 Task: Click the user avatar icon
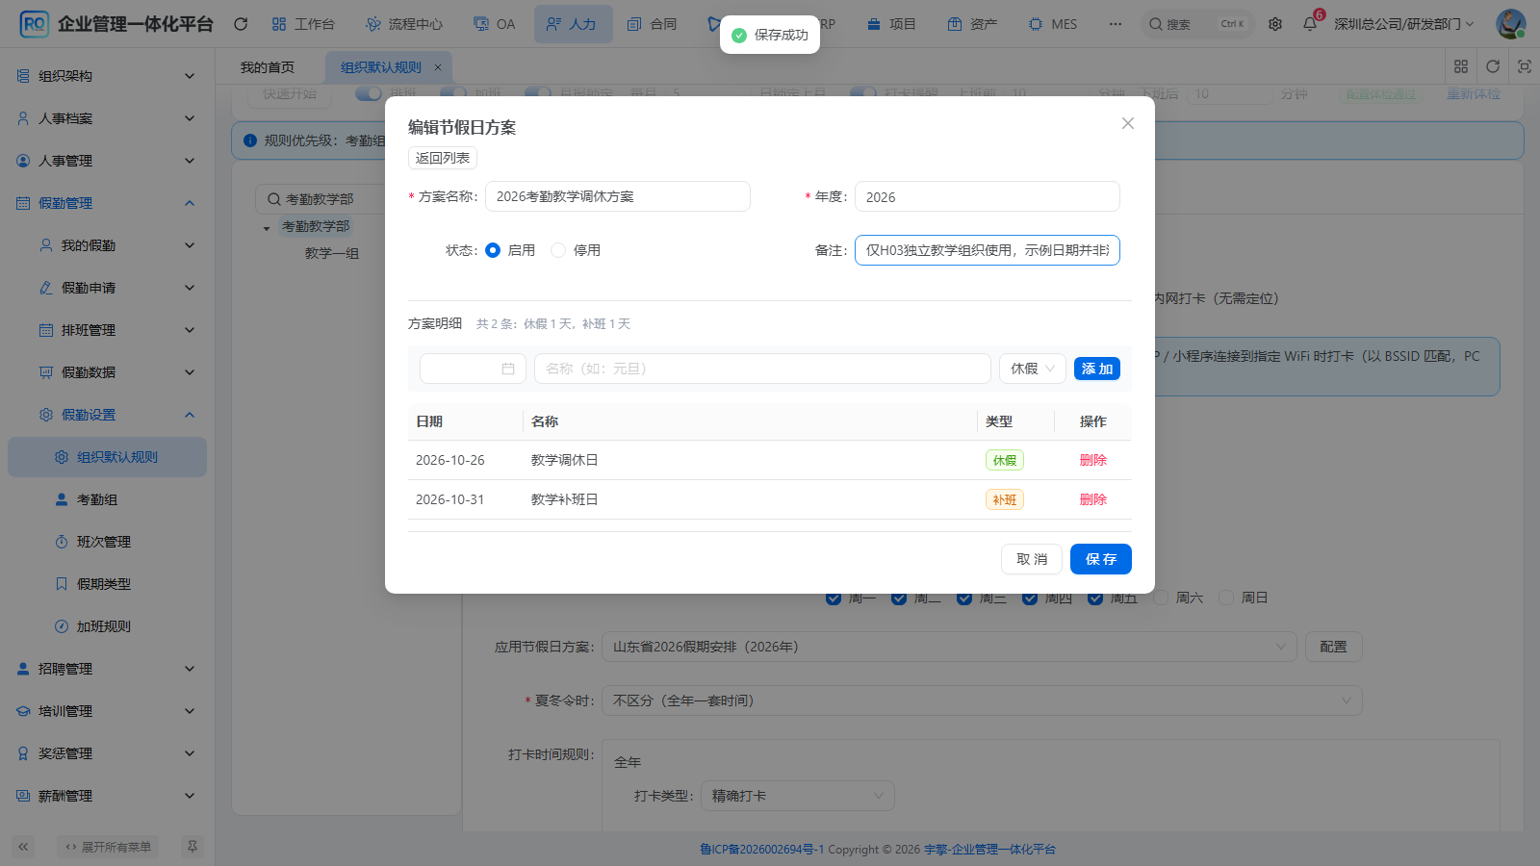tap(1510, 24)
